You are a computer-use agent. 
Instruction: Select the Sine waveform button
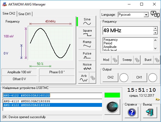coord(87,21)
